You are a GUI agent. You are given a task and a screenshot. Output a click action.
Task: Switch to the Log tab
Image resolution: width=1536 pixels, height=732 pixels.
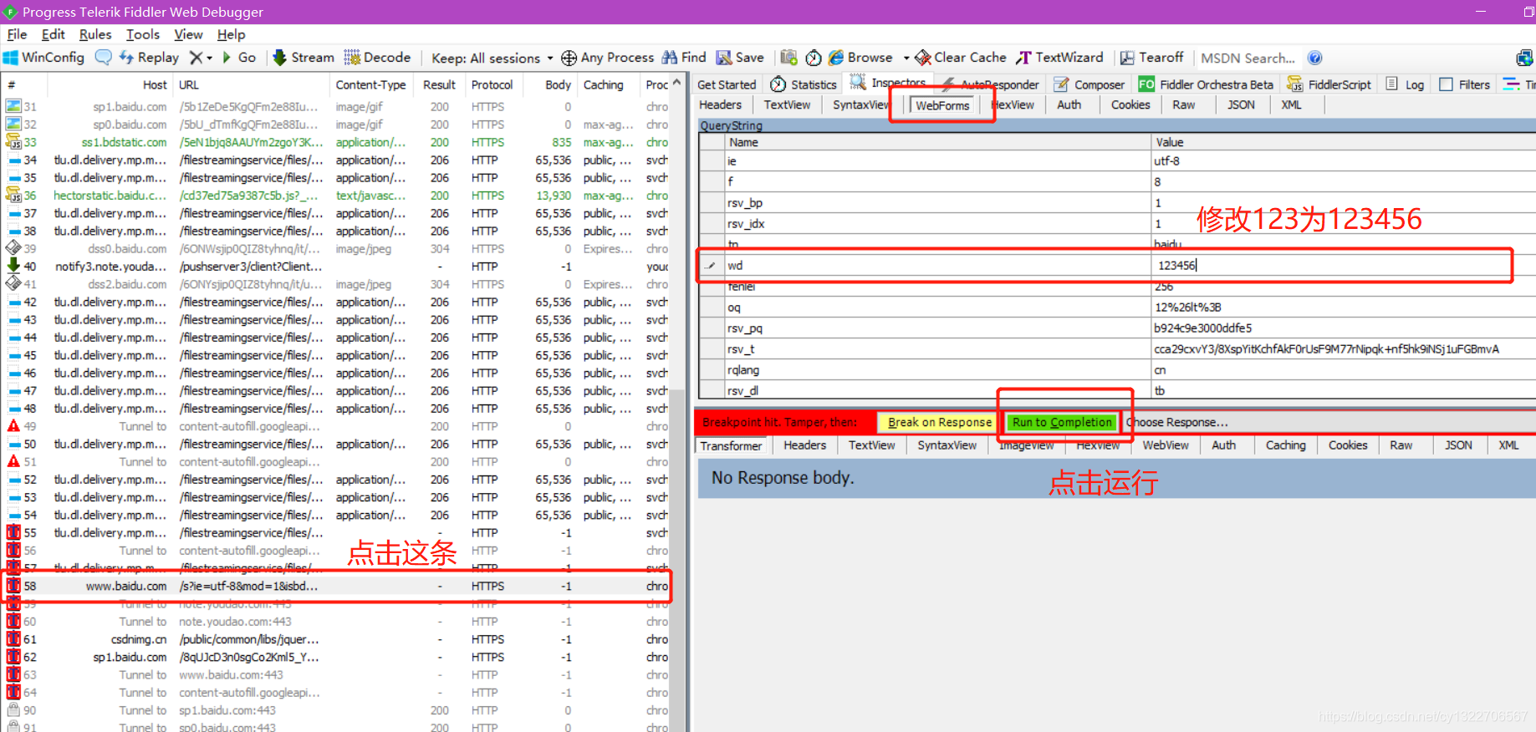click(x=1406, y=84)
